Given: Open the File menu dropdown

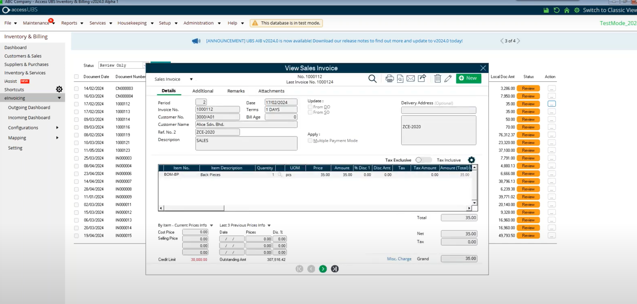Looking at the screenshot, I should 11,23.
